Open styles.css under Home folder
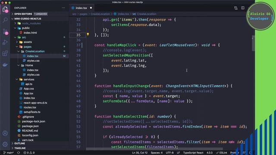The height and width of the screenshot is (155, 276). pyautogui.click(x=33, y=74)
